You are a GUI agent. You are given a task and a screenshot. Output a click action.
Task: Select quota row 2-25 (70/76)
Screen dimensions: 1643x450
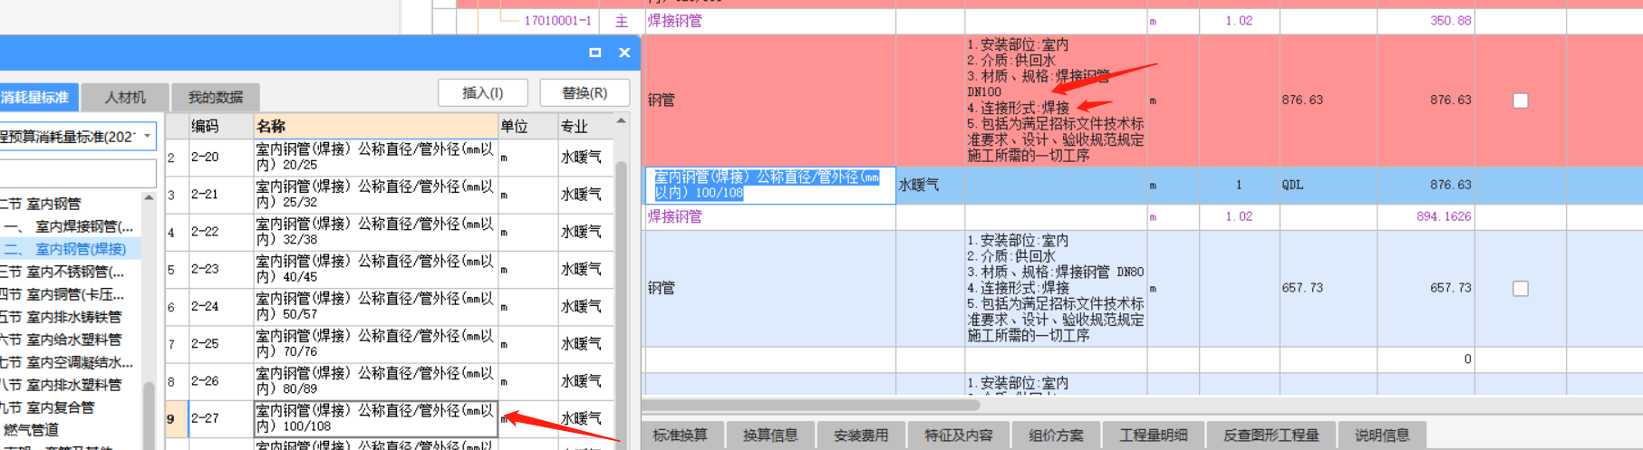point(390,344)
